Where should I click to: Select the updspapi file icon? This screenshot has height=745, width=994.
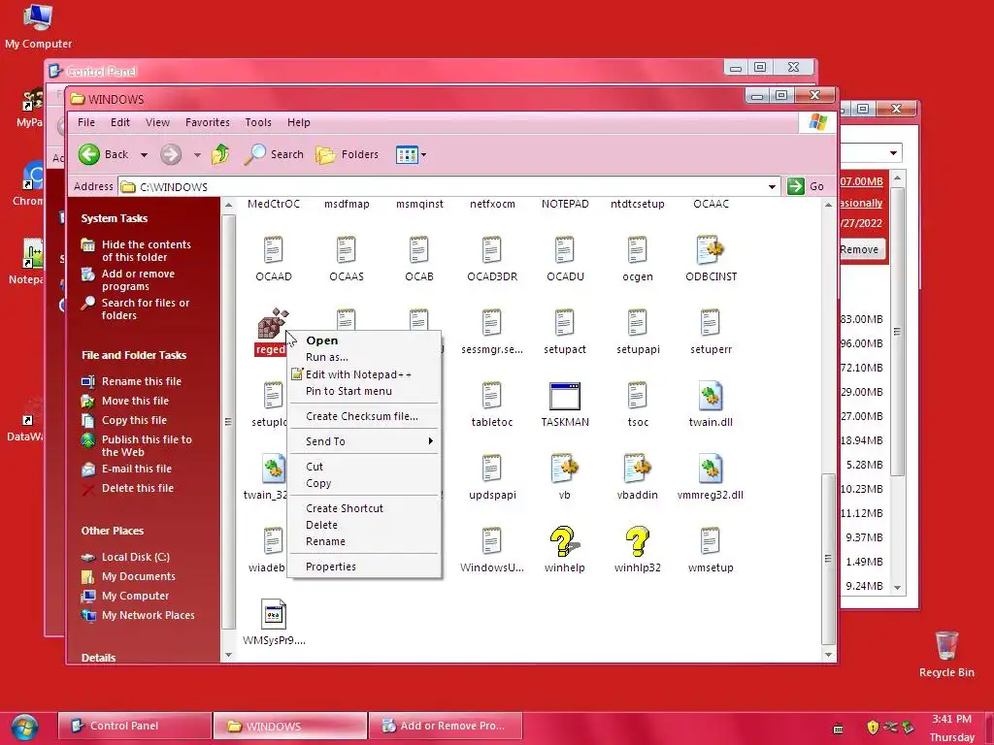[492, 469]
